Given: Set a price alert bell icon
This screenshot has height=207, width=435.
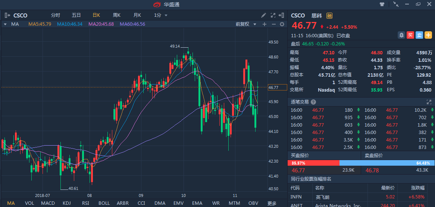Looking at the screenshot, I should (401, 35).
